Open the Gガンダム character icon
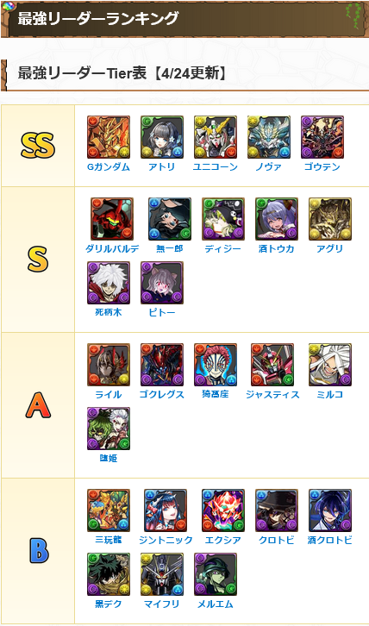 109,137
